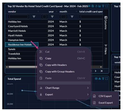Choose Copy with Headers

click(x=64, y=65)
